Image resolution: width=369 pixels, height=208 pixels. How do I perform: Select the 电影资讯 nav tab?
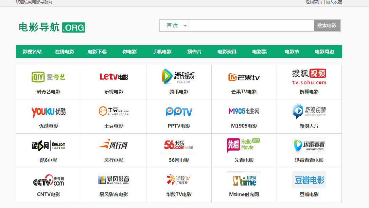coord(227,52)
